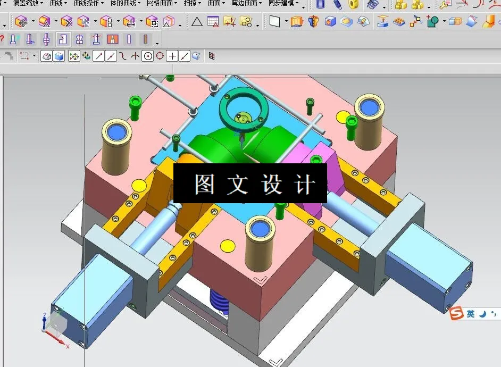Image resolution: width=501 pixels, height=367 pixels.
Task: Select the triangle surface tool
Action: tap(197, 22)
